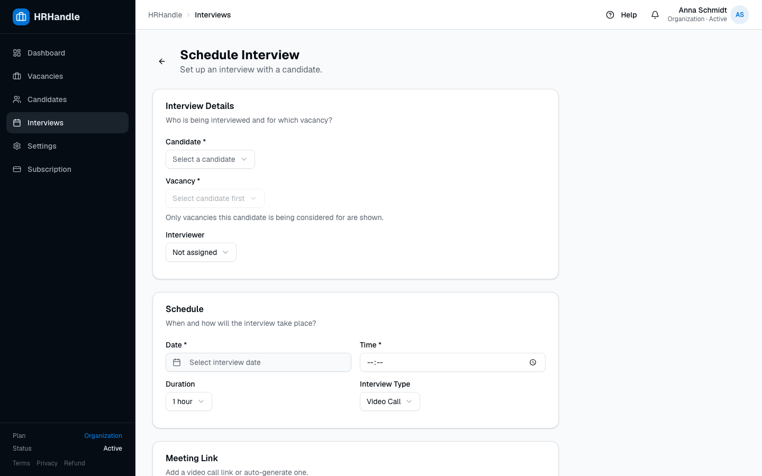Open the Interviewer 'Not assigned' dropdown

click(x=201, y=252)
